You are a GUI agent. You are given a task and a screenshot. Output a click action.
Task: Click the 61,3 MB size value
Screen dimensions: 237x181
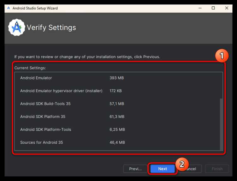coord(117,116)
